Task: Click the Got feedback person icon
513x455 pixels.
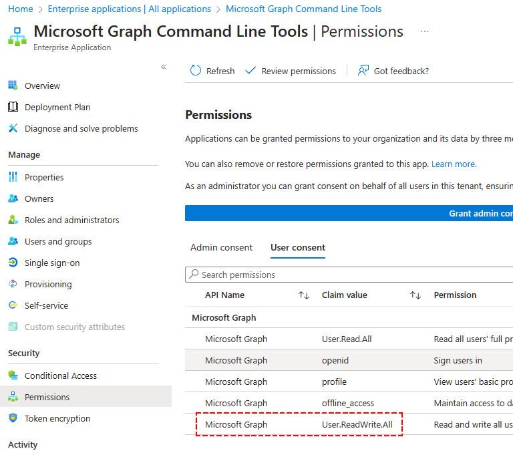Action: 363,70
